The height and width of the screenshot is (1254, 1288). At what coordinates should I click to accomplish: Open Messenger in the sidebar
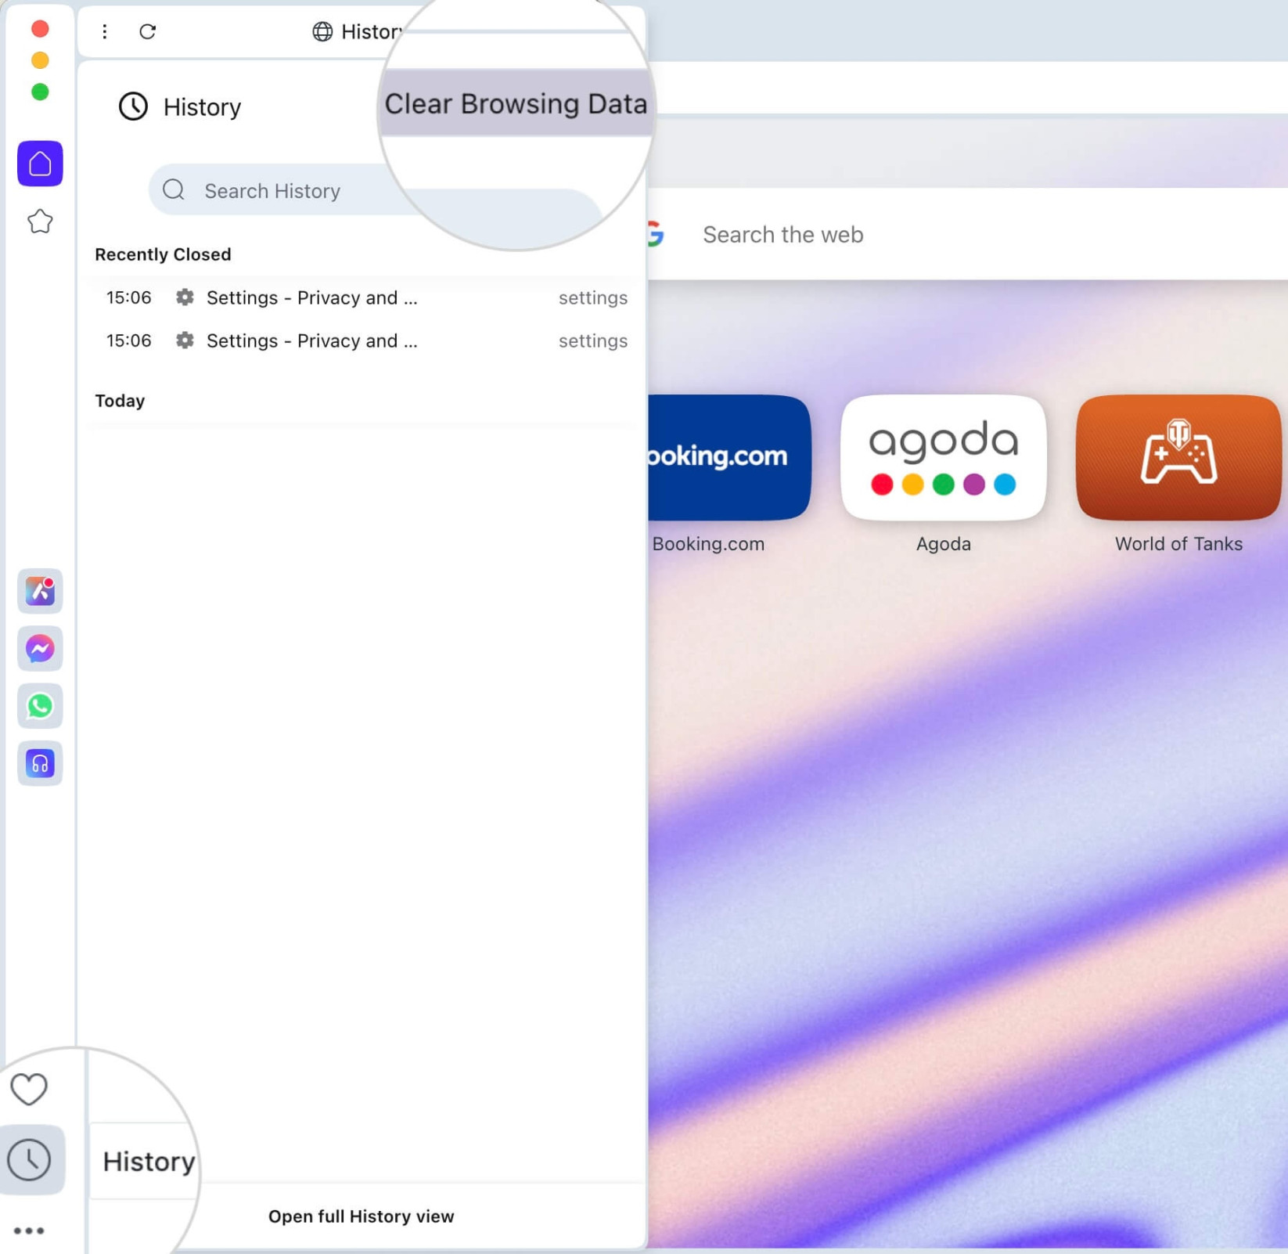pos(40,649)
